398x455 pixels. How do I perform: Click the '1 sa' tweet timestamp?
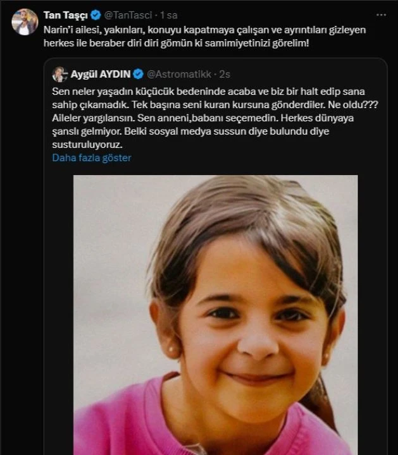pos(170,15)
